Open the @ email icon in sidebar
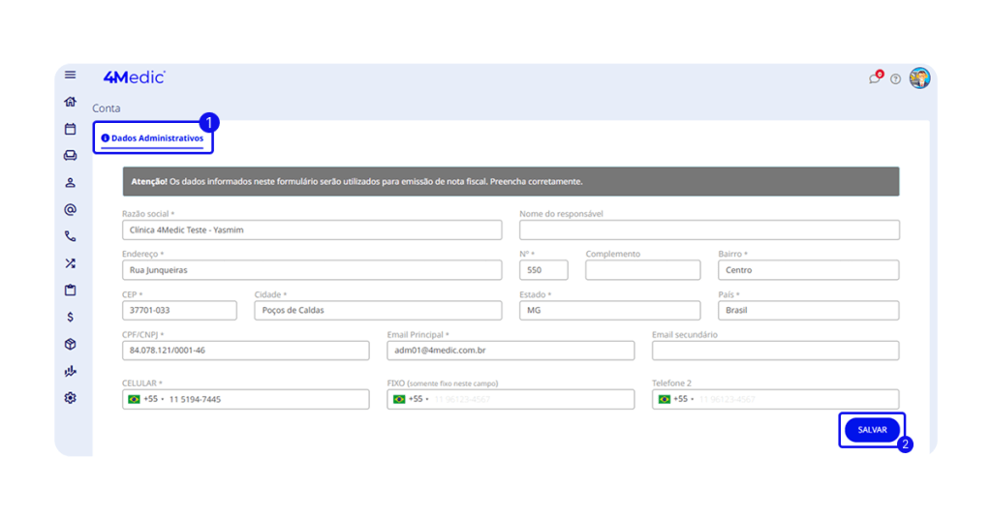This screenshot has height=520, width=992. click(70, 209)
